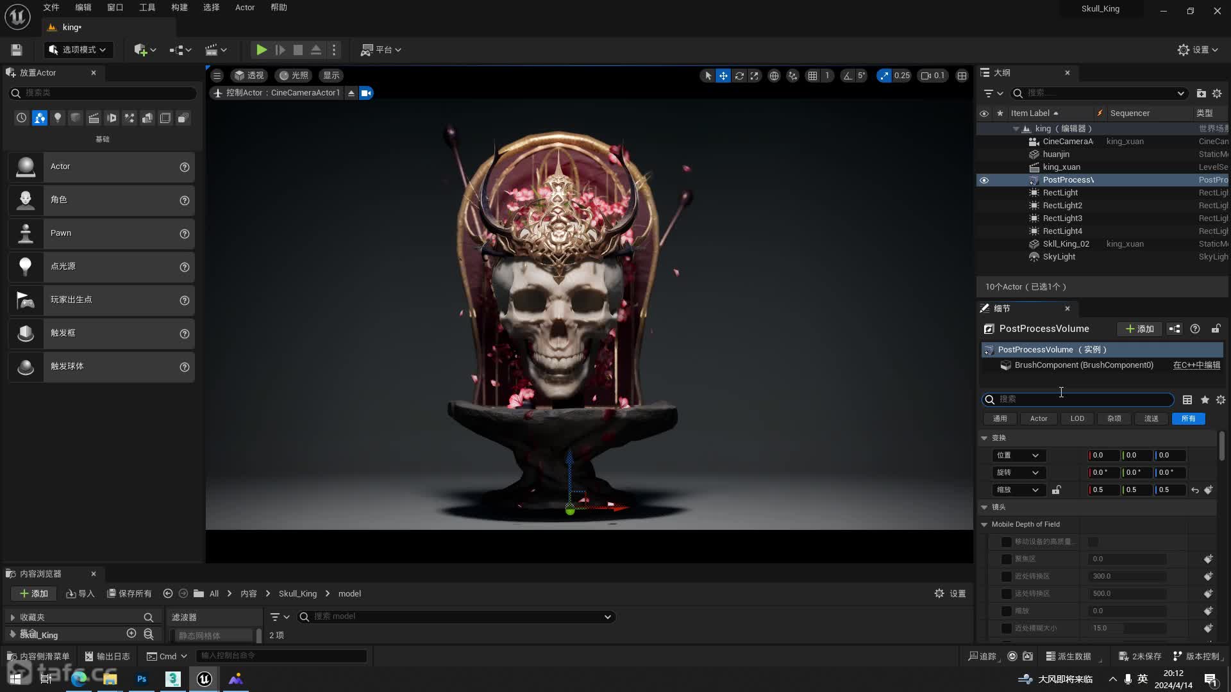Image resolution: width=1231 pixels, height=692 pixels.
Task: Toggle rotation angle snapping in viewport
Action: [848, 76]
